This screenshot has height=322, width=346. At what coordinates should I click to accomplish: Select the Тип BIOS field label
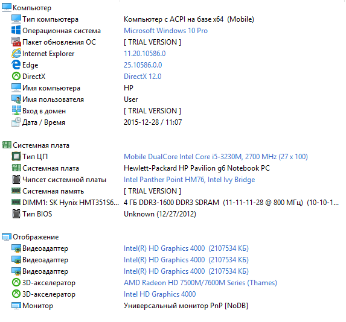tap(37, 214)
